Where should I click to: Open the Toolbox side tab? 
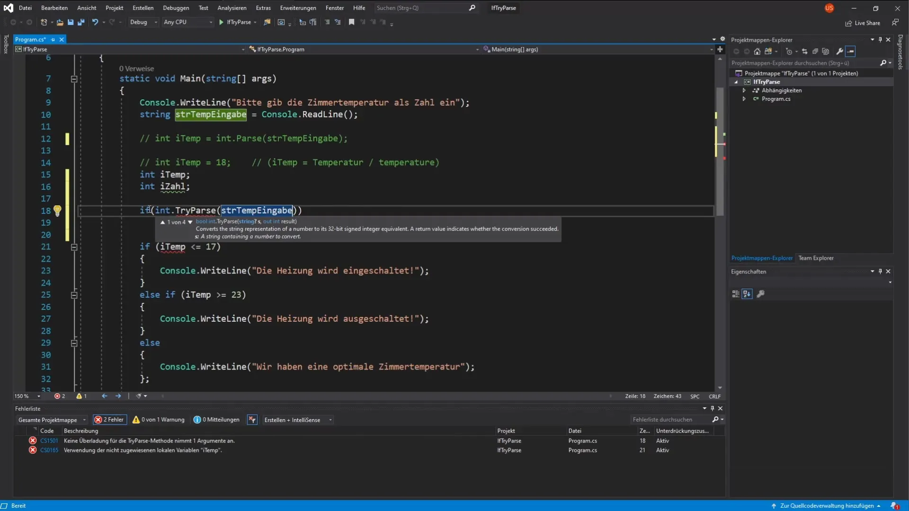click(x=6, y=44)
